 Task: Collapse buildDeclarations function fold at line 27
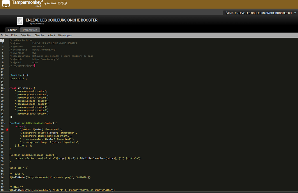point(5,123)
